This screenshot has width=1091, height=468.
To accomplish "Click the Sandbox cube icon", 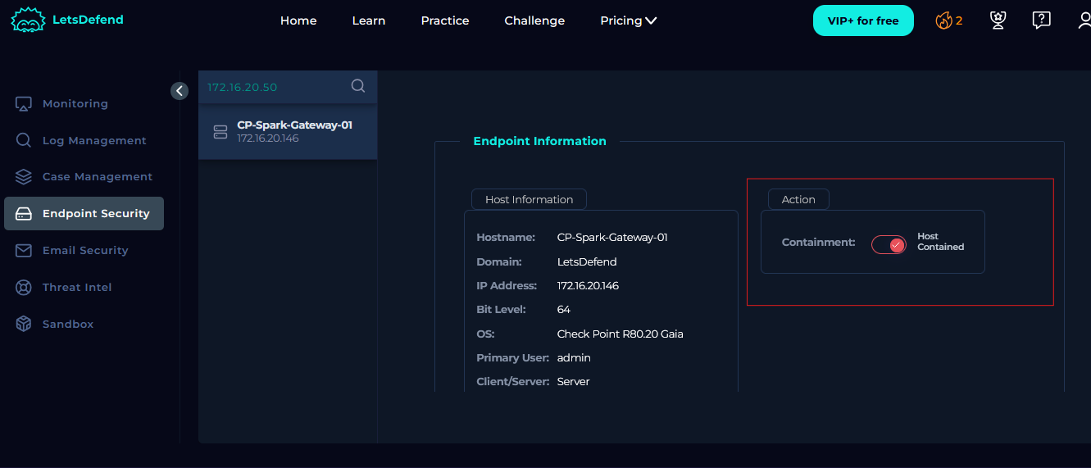I will pyautogui.click(x=24, y=325).
